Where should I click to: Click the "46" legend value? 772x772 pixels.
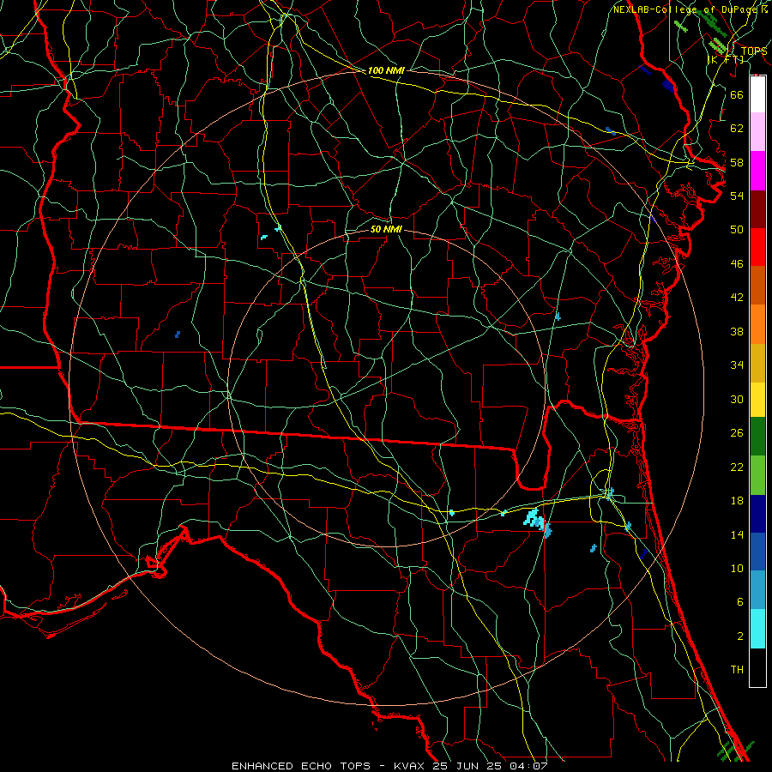[737, 264]
